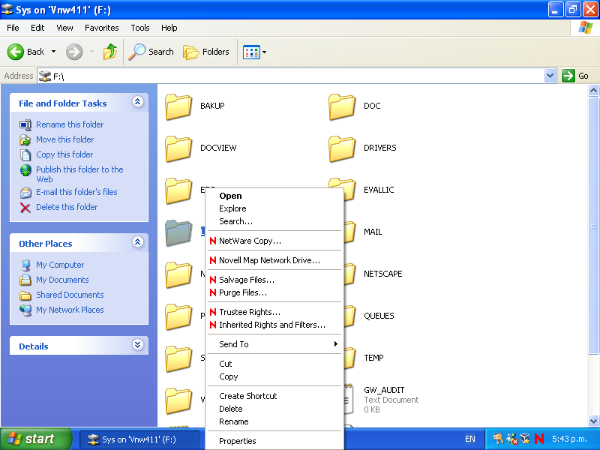The width and height of the screenshot is (600, 450).
Task: Open the Tools menu
Action: tap(140, 28)
